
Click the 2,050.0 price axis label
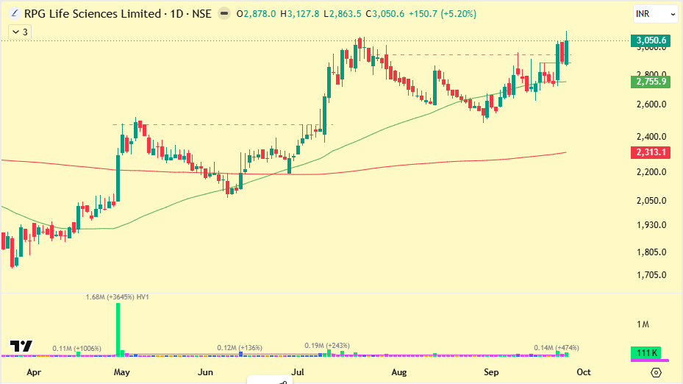tap(651, 201)
